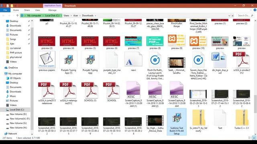Image resolution: width=257 pixels, height=144 pixels.
Task: Click My computer in address bar
Action: tap(34, 16)
